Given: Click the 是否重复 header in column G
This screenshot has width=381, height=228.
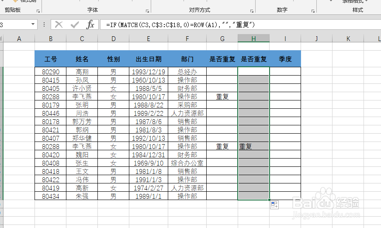Looking at the screenshot, I should point(222,59).
